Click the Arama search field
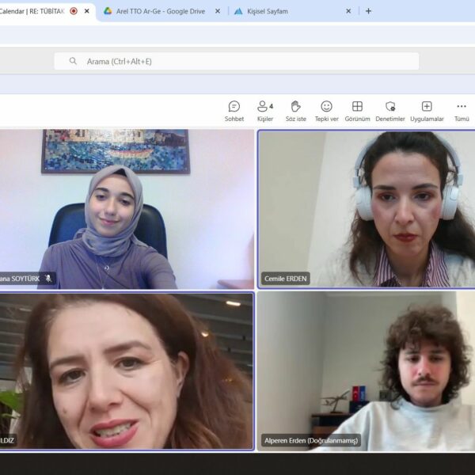The width and height of the screenshot is (475, 475). 237,61
